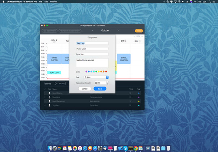This screenshot has height=152, width=218.
Task: Select the Tony Levy appointment on Monday
Action: click(54, 72)
